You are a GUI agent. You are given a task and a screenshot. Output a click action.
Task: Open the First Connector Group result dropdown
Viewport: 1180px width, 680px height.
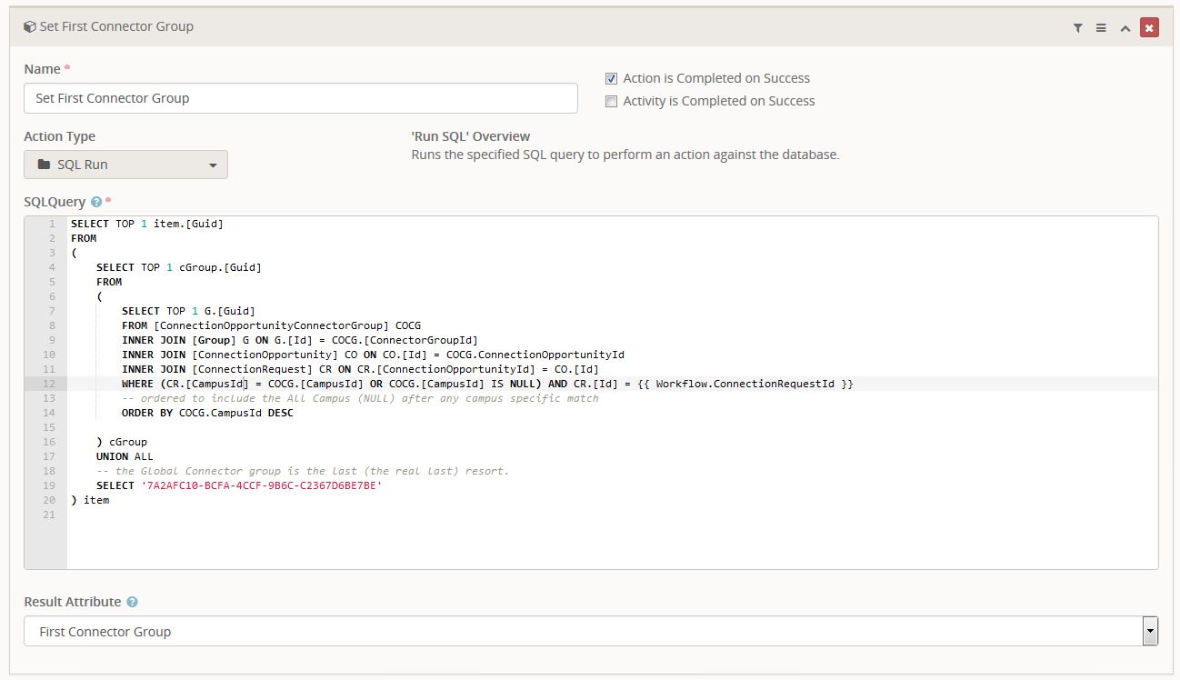tap(590, 631)
